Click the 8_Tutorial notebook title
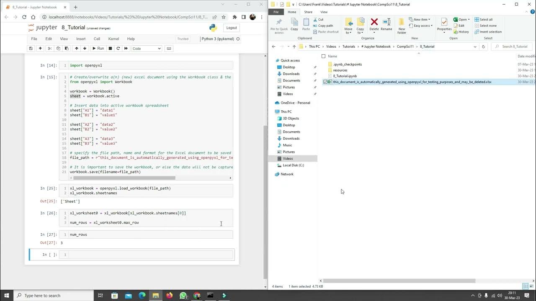The image size is (536, 301). point(73,28)
